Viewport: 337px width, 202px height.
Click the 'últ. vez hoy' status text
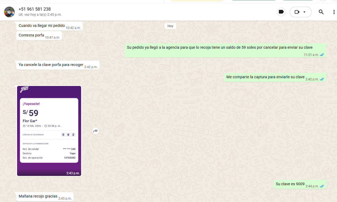click(x=40, y=15)
